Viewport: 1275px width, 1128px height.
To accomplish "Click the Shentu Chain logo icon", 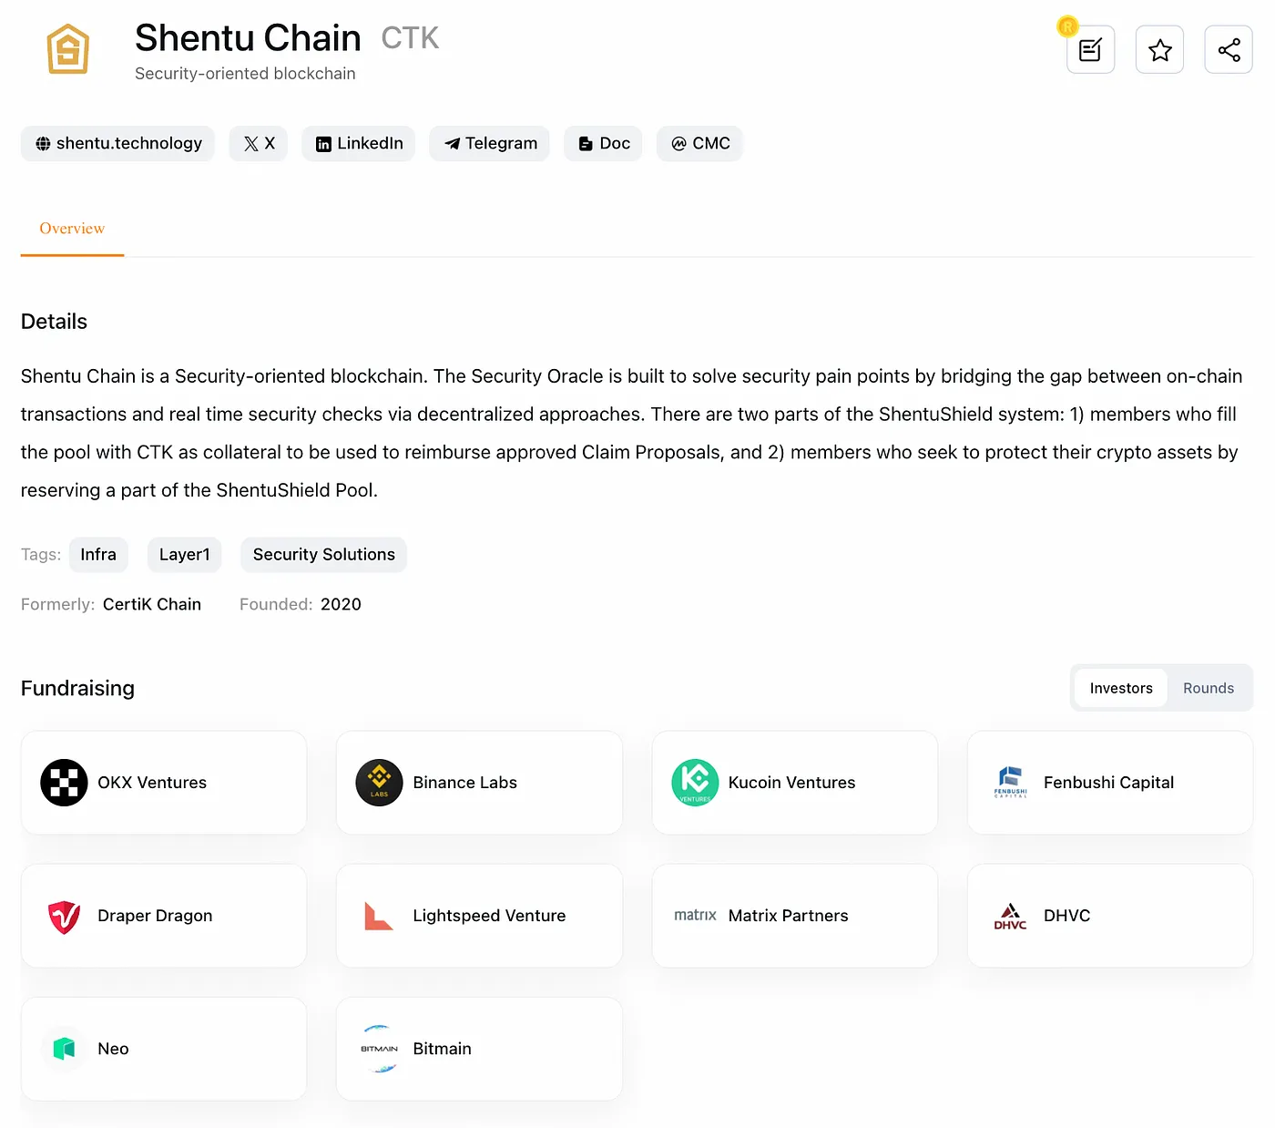I will (68, 49).
